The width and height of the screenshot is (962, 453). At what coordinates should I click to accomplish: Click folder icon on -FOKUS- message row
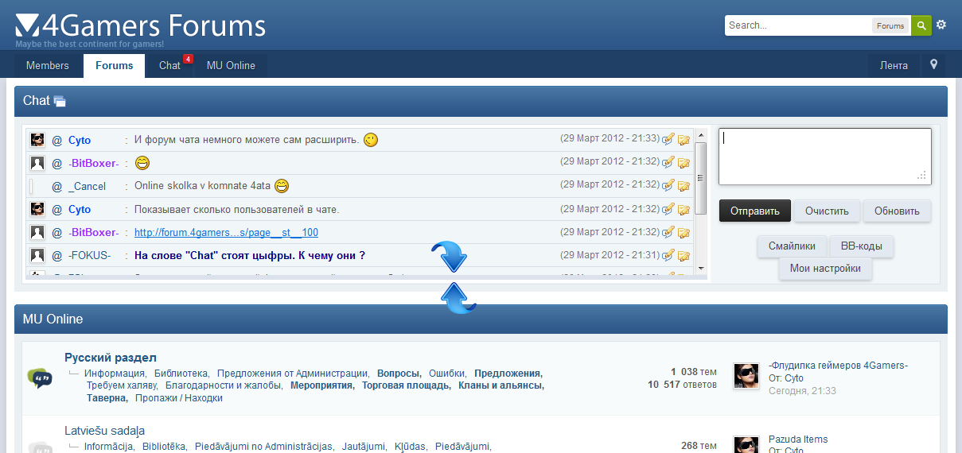684,256
